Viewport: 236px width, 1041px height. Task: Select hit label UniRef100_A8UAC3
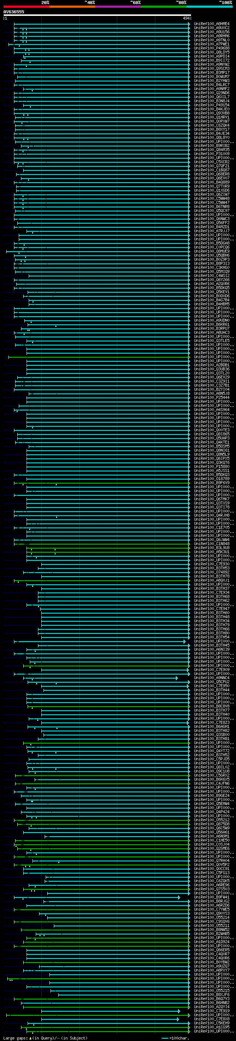tap(212, 332)
